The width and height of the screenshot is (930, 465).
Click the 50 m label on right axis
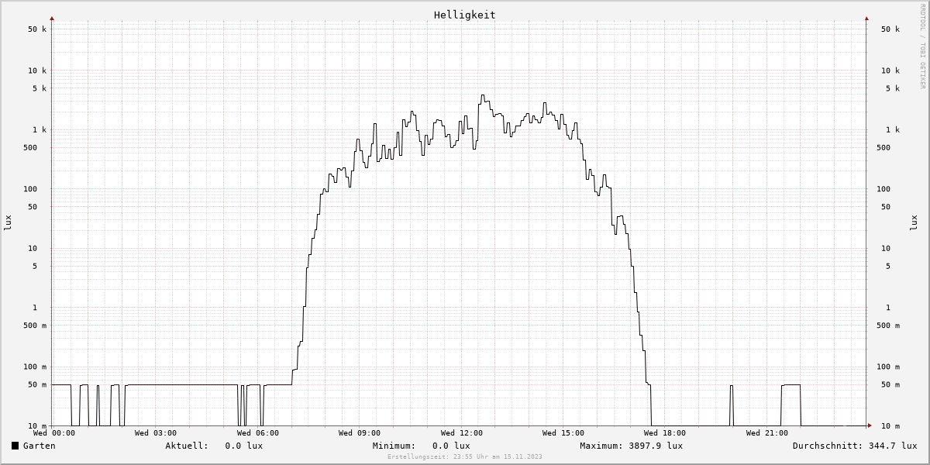[x=890, y=385]
